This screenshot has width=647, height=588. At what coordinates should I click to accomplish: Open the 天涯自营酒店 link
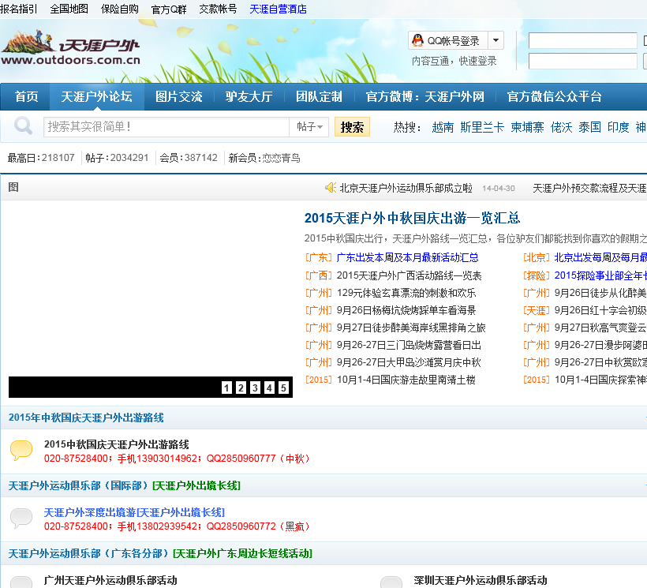click(278, 9)
